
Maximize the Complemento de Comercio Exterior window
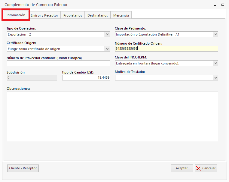pos(223,5)
